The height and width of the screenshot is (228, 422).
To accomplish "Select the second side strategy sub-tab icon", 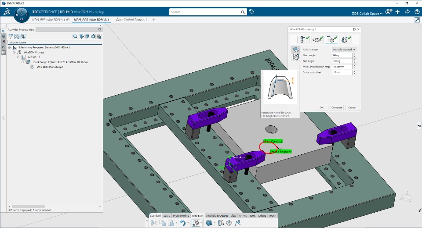I will click(295, 57).
